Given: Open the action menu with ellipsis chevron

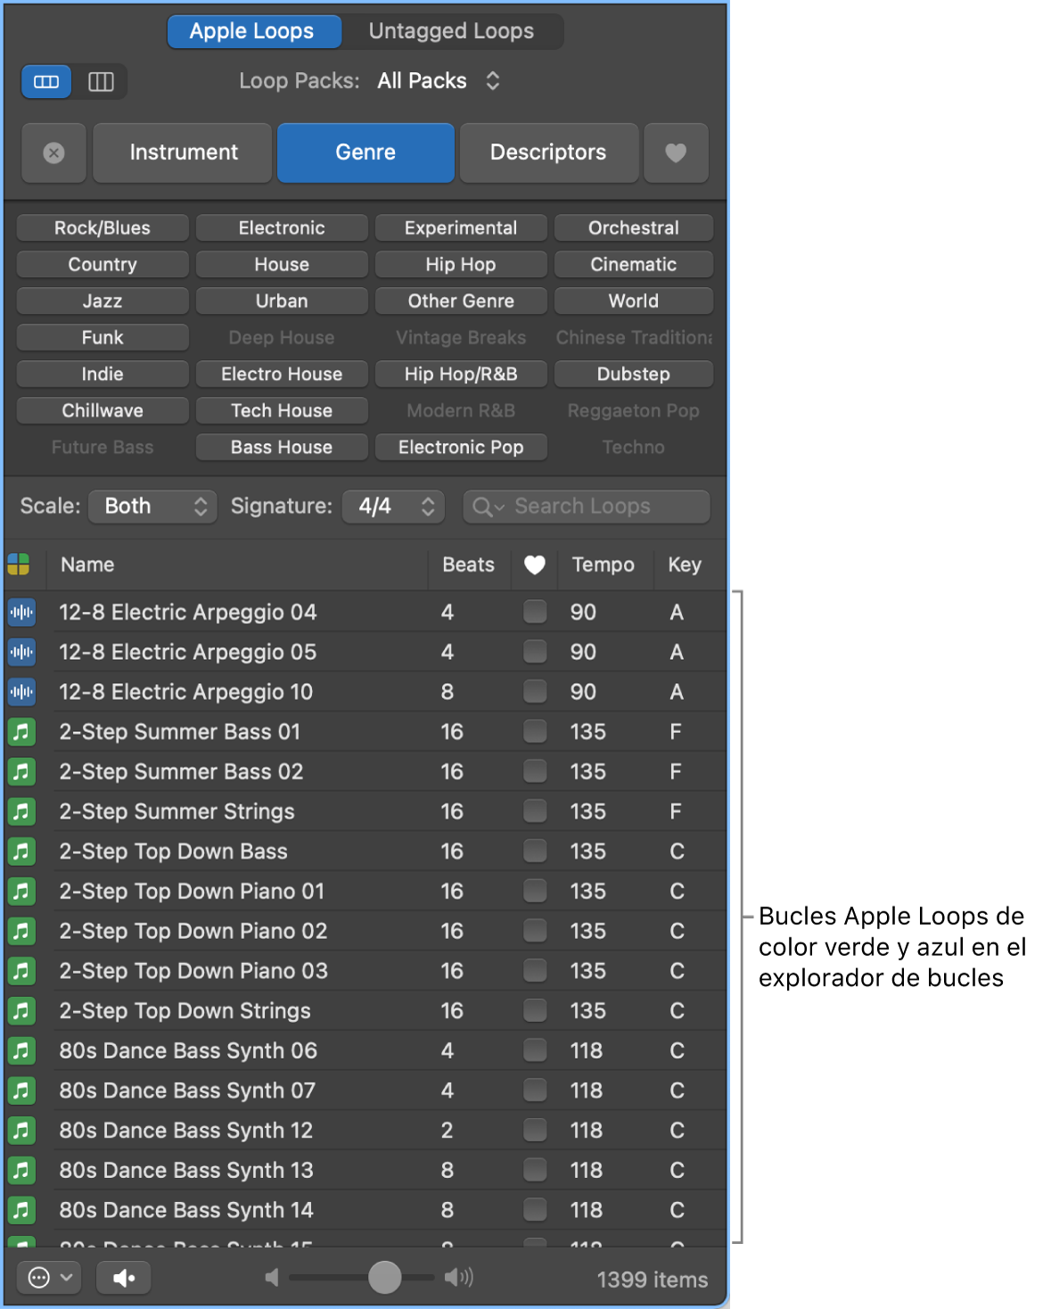Looking at the screenshot, I should (50, 1278).
